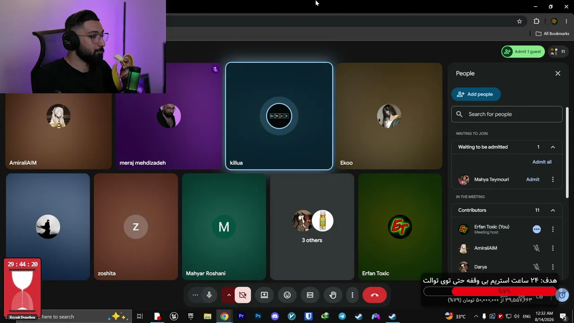
Task: Open Bitwarden from the taskbar
Action: click(309, 316)
